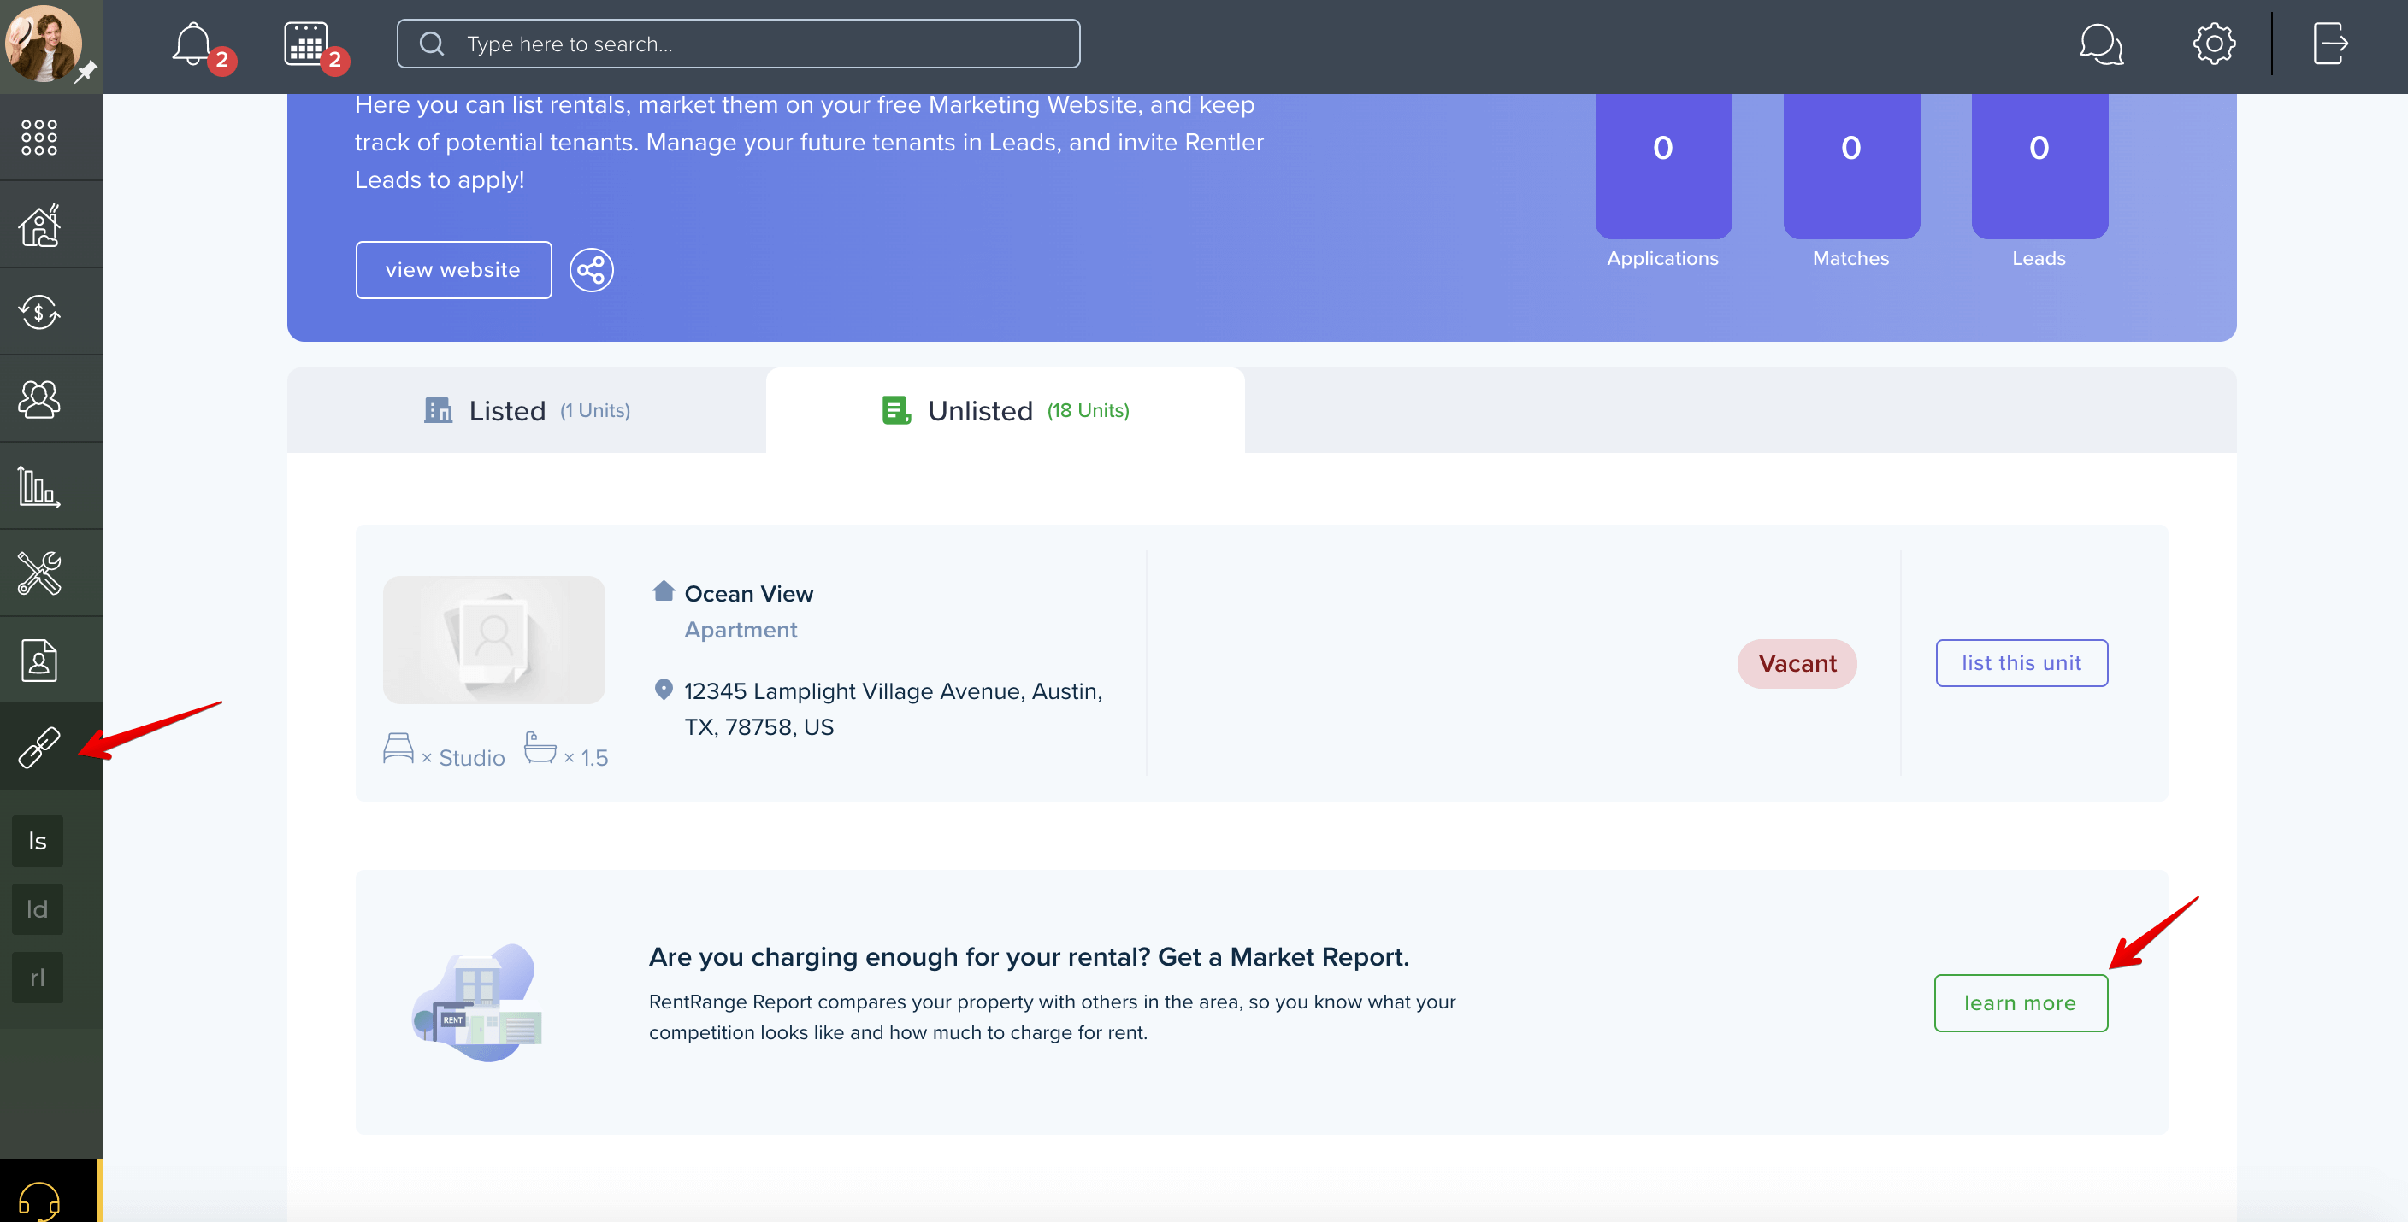This screenshot has height=1222, width=2408.
Task: Click the logout icon
Action: [x=2329, y=44]
